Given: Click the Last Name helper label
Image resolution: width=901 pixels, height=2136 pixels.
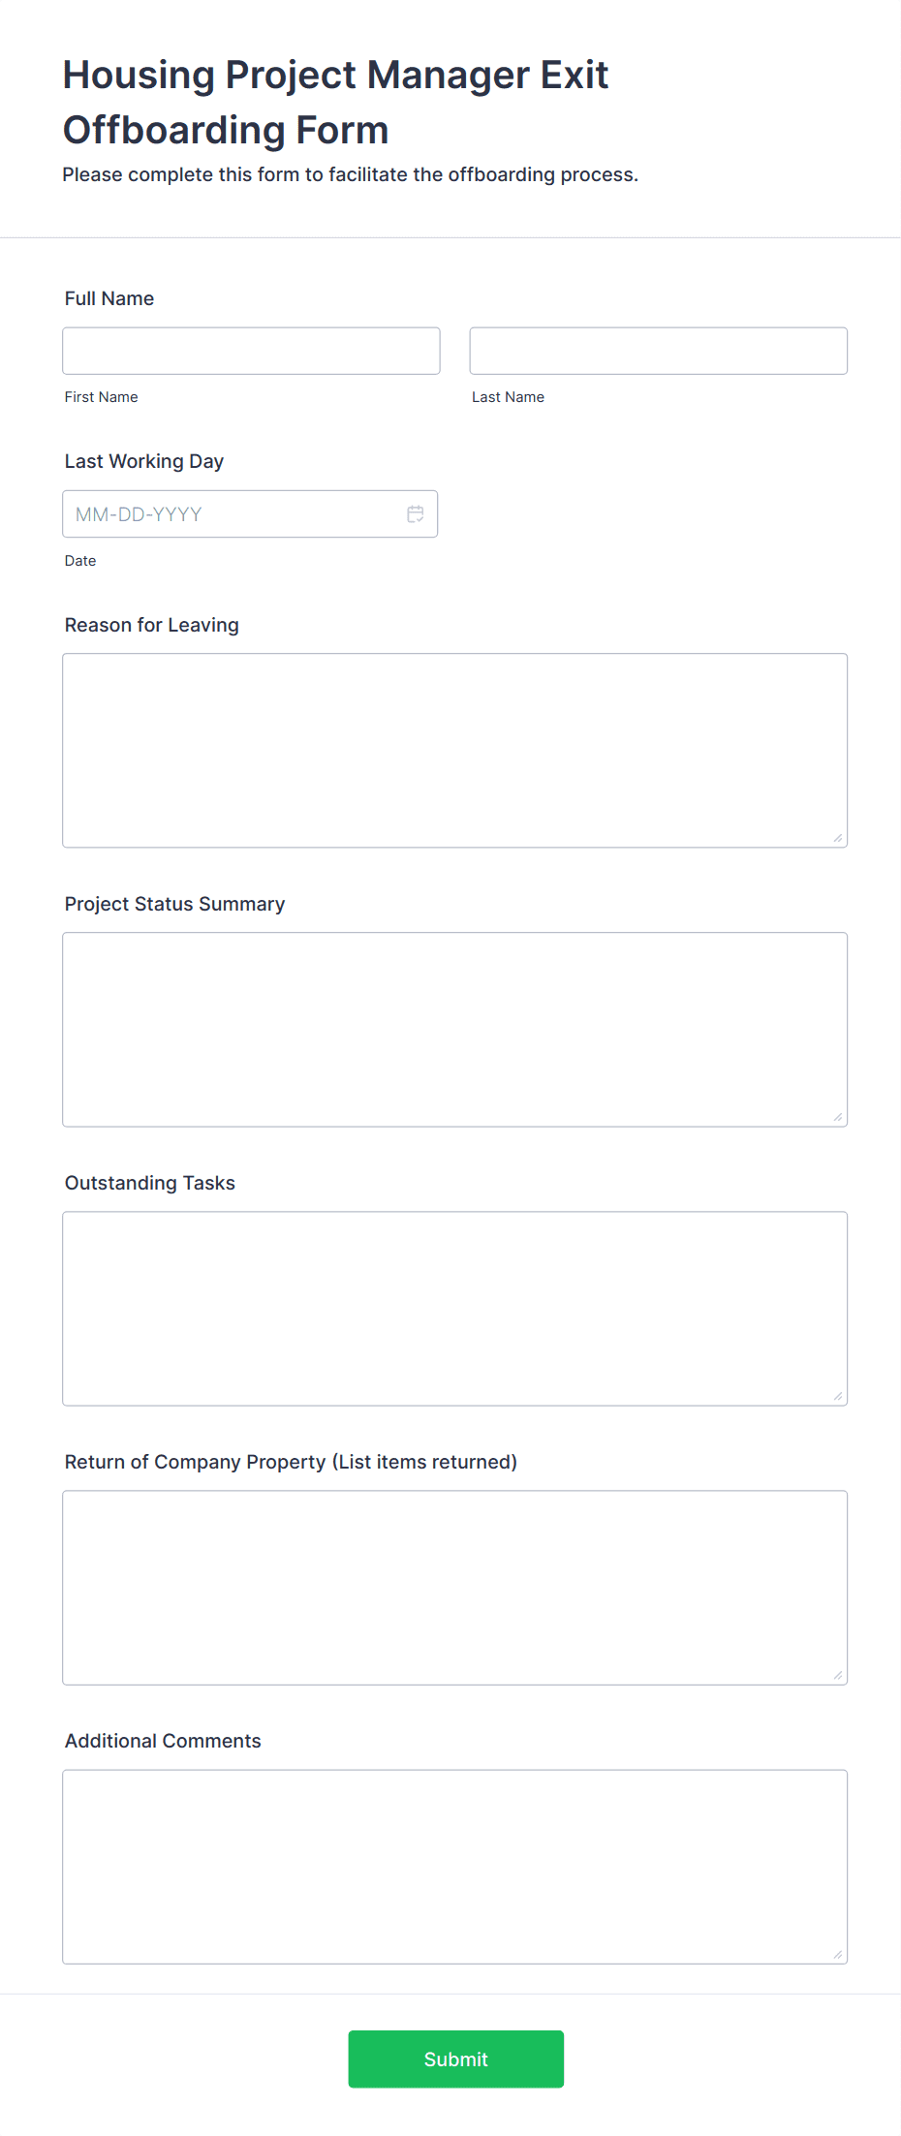Looking at the screenshot, I should [x=508, y=396].
